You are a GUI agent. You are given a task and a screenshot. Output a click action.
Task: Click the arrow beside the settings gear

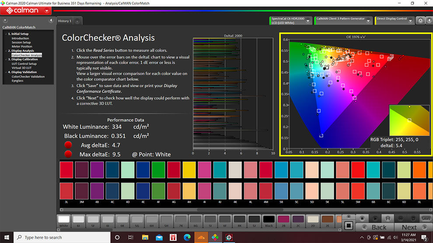[429, 21]
